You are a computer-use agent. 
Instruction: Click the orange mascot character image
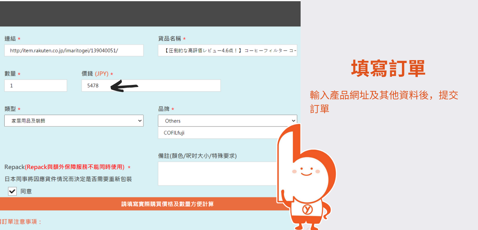click(306, 177)
